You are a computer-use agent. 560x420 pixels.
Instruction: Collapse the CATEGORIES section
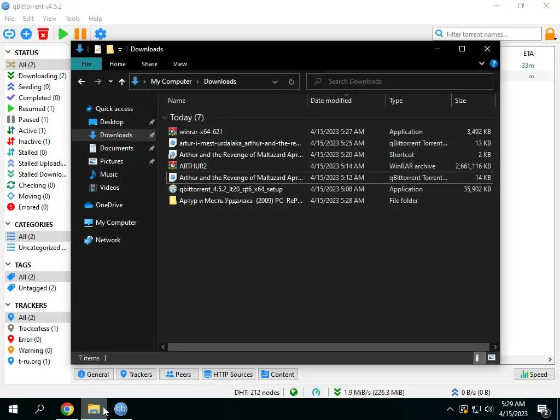(8, 224)
